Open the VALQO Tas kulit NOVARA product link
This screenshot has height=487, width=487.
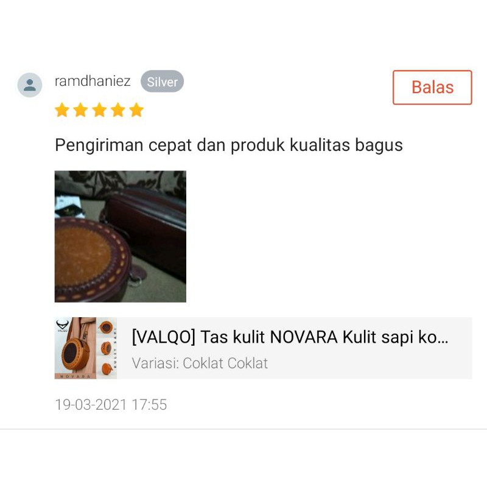tap(290, 337)
